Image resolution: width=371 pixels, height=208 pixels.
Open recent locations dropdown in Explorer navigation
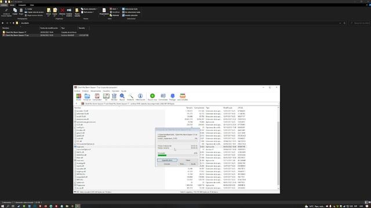pyautogui.click(x=10, y=23)
